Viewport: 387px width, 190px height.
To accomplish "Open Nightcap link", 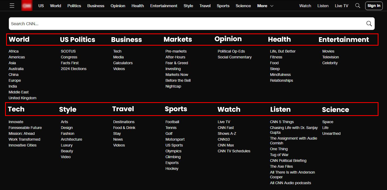I will [173, 86].
